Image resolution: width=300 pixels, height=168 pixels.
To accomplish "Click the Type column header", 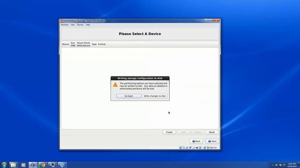I will coord(94,44).
